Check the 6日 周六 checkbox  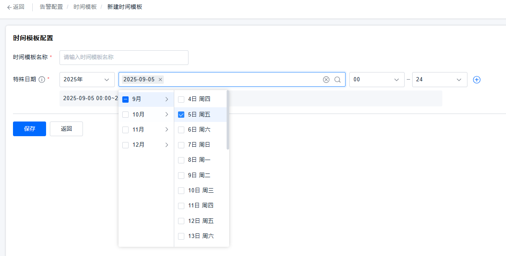(181, 129)
